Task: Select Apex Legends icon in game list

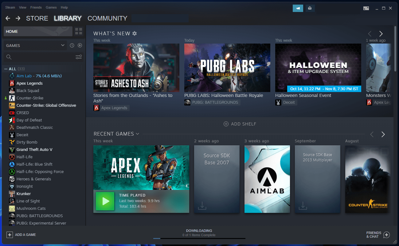Action: pos(12,83)
